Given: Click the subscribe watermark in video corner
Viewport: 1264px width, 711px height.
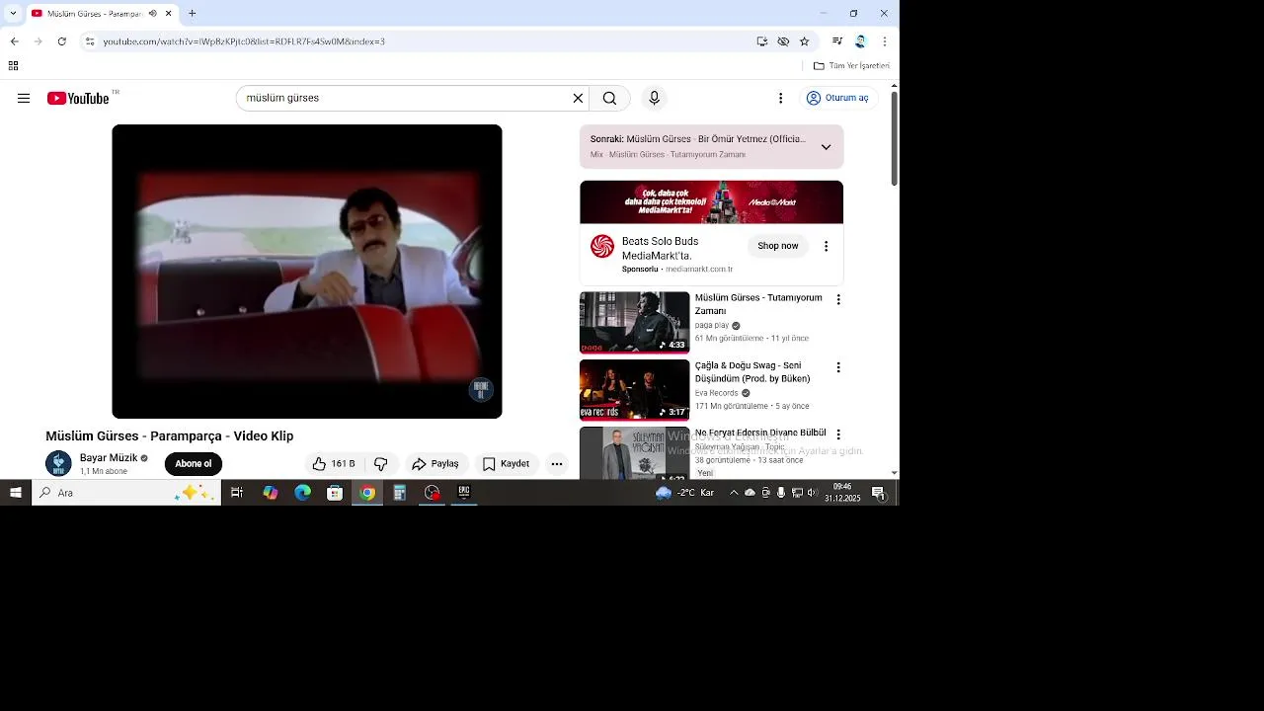Looking at the screenshot, I should [481, 389].
